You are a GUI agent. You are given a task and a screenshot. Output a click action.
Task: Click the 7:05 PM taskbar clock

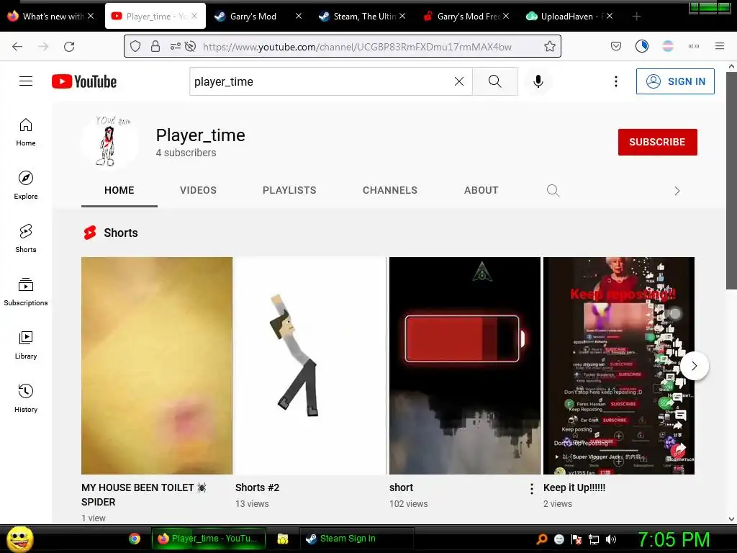click(x=674, y=539)
